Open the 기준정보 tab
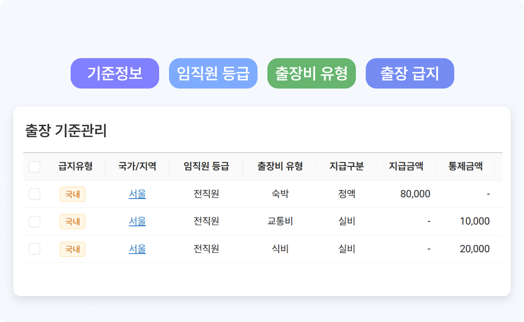The image size is (524, 322). [x=115, y=73]
